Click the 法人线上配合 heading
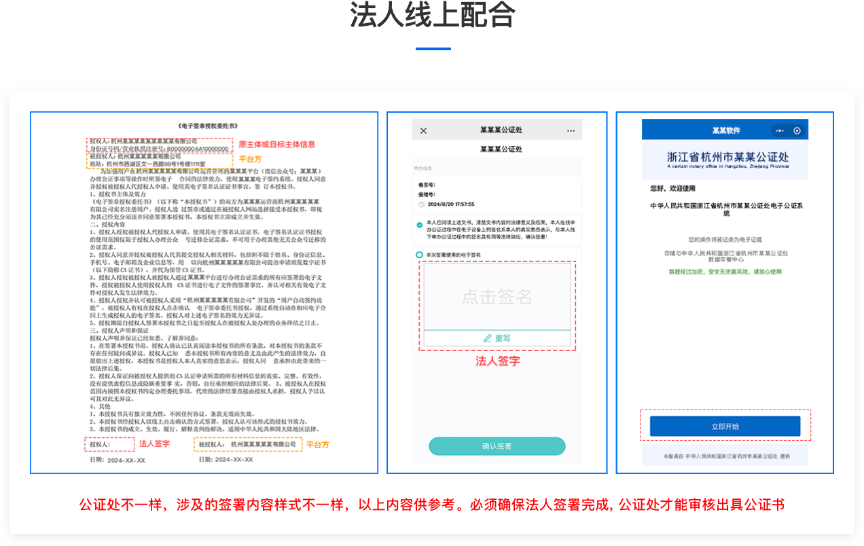 (x=433, y=16)
